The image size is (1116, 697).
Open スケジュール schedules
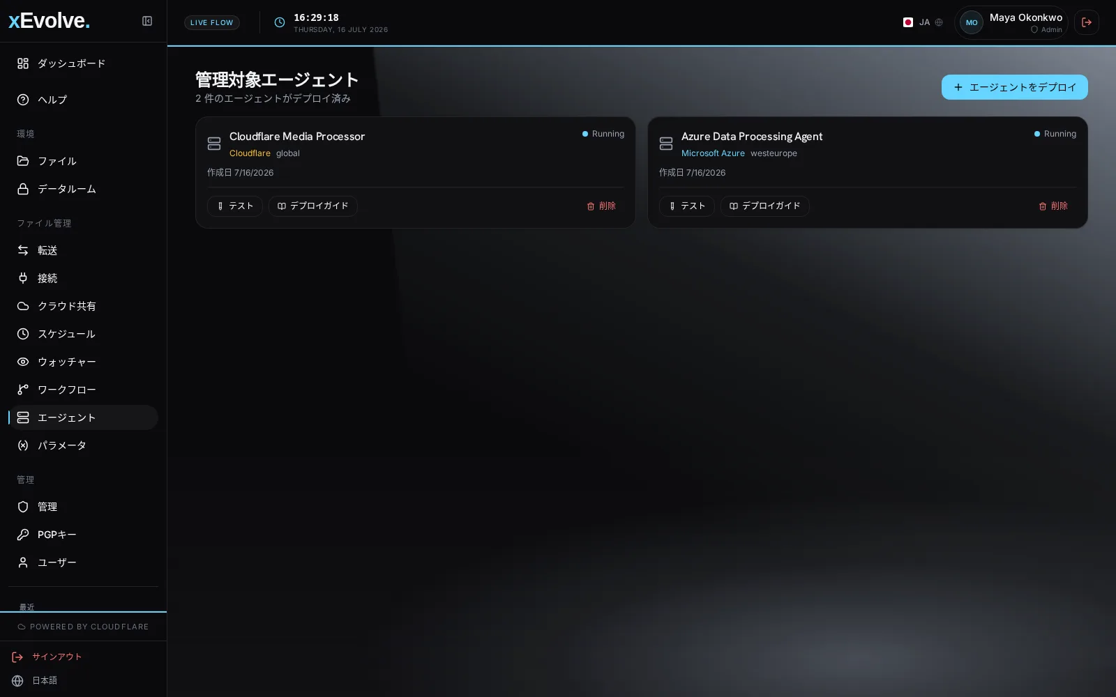tap(83, 334)
